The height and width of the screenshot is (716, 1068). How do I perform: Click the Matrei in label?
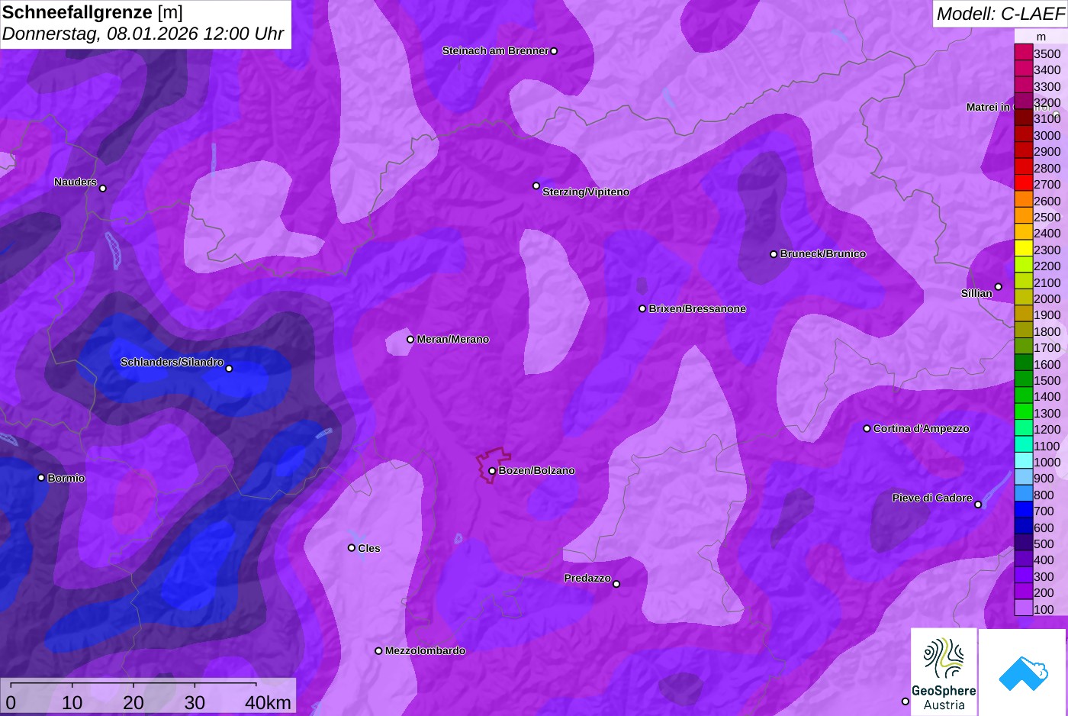pyautogui.click(x=988, y=108)
